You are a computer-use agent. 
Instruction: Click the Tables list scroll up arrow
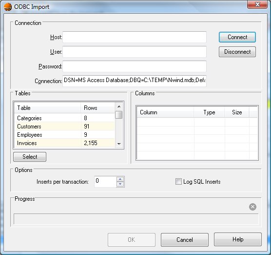point(119,106)
